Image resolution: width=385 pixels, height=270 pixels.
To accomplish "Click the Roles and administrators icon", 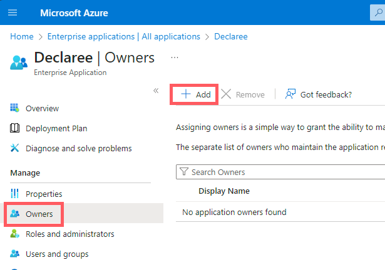I will tap(15, 234).
